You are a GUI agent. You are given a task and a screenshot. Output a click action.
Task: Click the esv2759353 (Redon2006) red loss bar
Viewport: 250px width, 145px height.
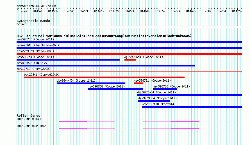pos(129,54)
